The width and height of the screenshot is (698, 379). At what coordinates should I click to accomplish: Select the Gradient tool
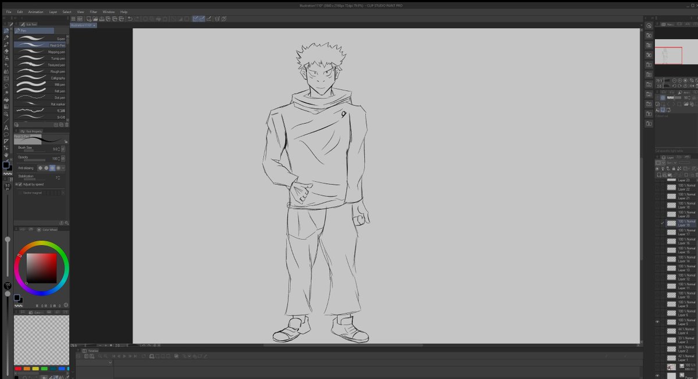(6, 106)
